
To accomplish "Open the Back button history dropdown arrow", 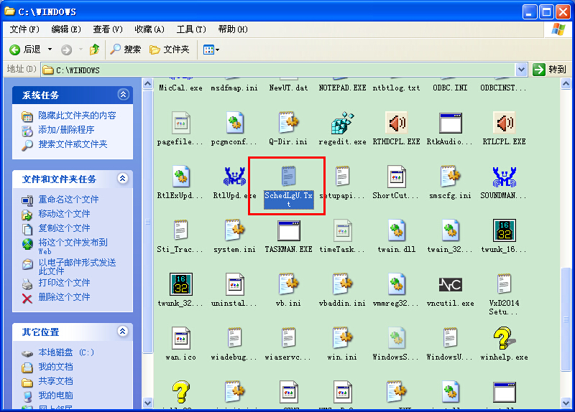I will (x=50, y=50).
